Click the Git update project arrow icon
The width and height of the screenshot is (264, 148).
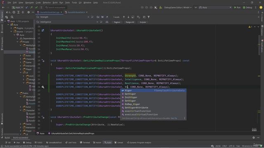pos(26,7)
